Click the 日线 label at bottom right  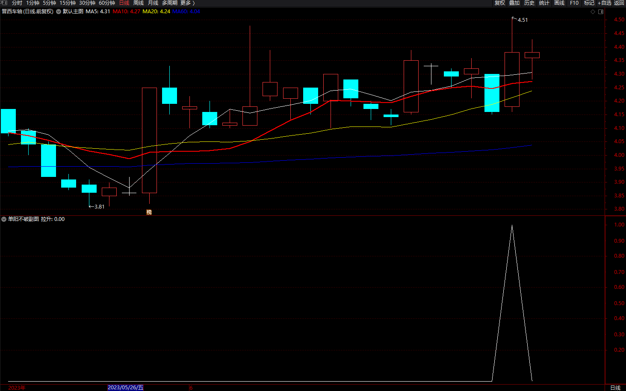tap(615, 388)
